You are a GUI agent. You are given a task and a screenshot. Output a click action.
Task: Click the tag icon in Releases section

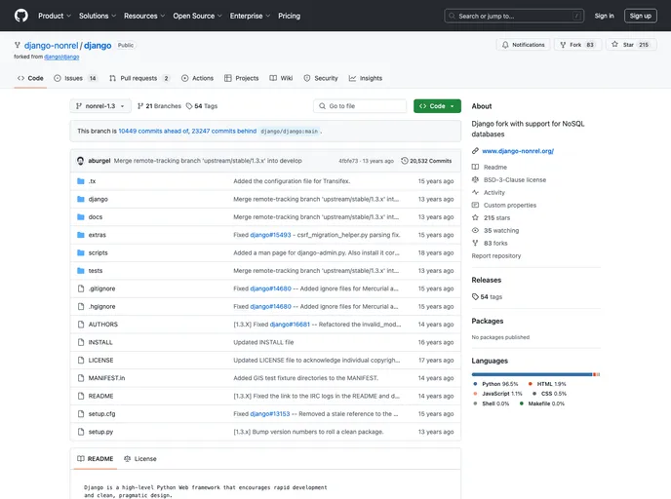click(475, 296)
